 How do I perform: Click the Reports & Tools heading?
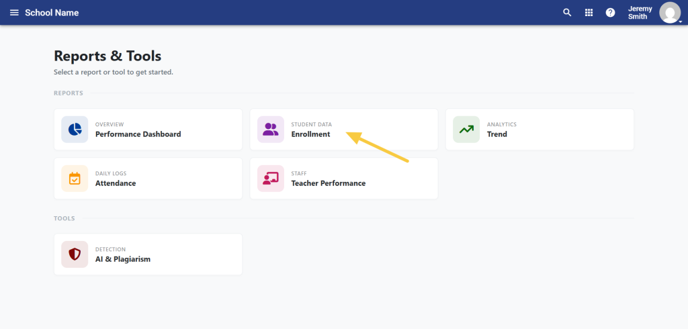(107, 56)
